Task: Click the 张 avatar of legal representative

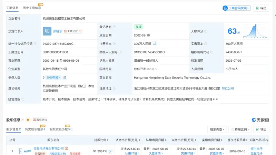Action: tap(47, 31)
